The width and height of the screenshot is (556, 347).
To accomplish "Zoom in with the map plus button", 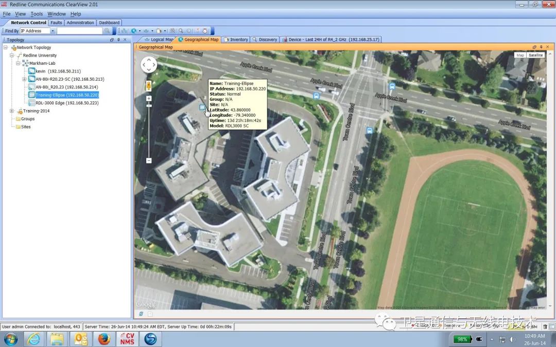I will click(x=149, y=98).
